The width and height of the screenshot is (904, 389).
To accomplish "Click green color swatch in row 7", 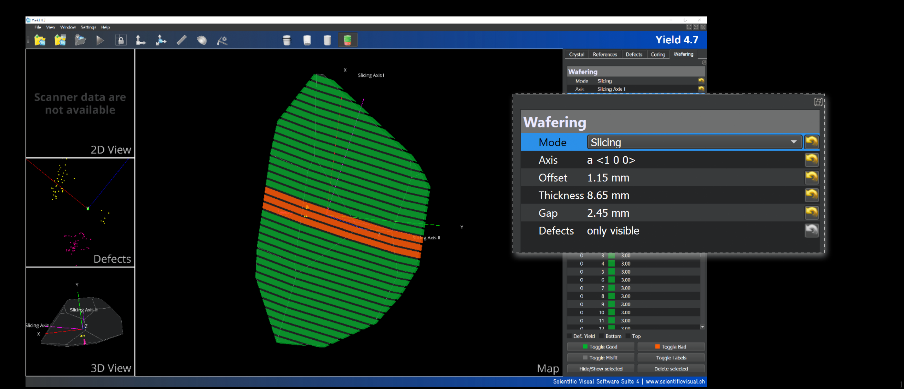I will tap(612, 288).
